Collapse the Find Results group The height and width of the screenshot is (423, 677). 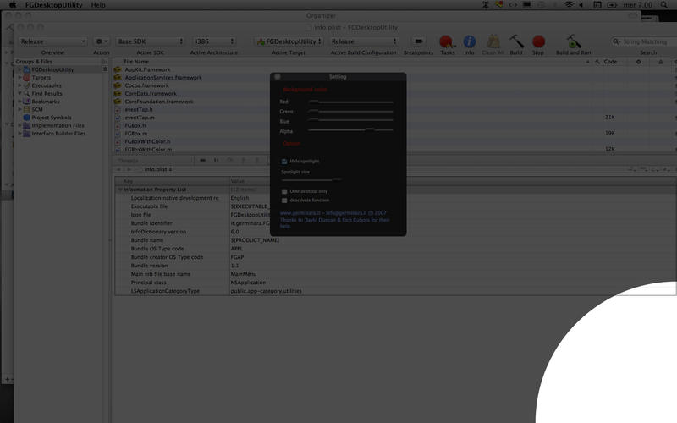pyautogui.click(x=19, y=94)
